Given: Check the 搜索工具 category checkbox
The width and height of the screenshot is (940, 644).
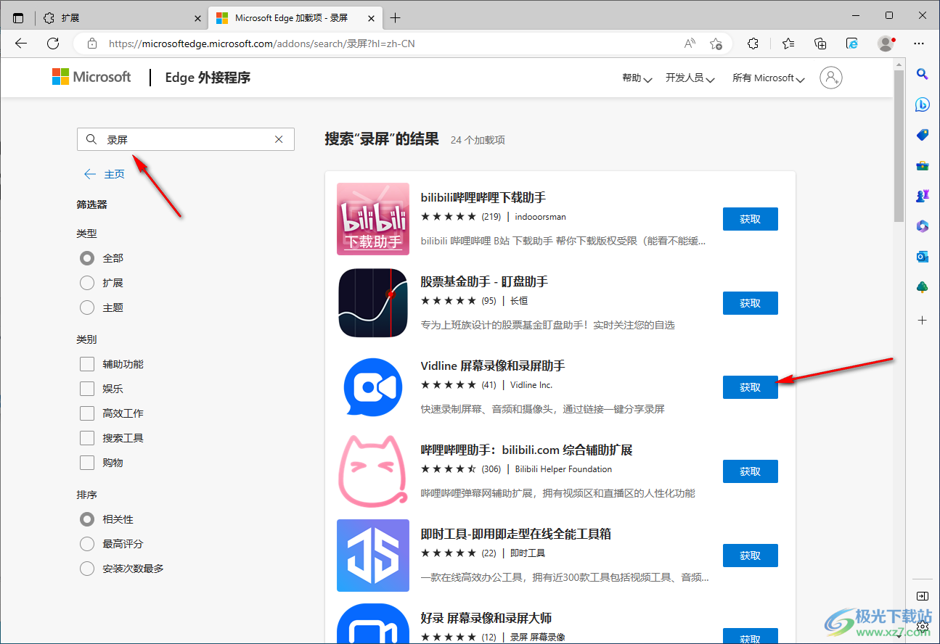Looking at the screenshot, I should (x=87, y=438).
